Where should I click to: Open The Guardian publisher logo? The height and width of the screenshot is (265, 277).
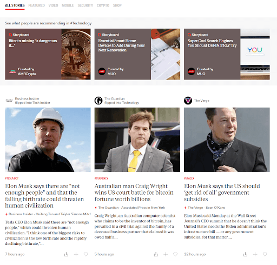click(x=98, y=101)
